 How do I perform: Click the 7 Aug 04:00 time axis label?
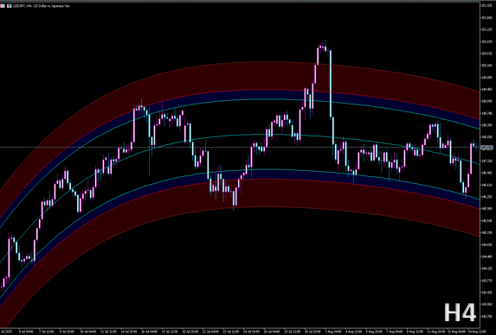coord(394,332)
